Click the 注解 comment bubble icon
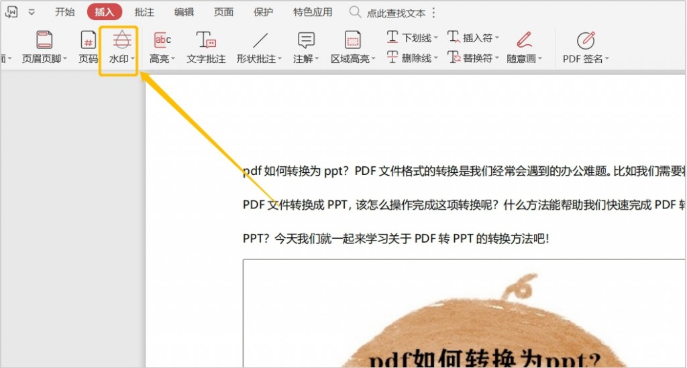Screen dimensions: 687x368 (x=306, y=40)
